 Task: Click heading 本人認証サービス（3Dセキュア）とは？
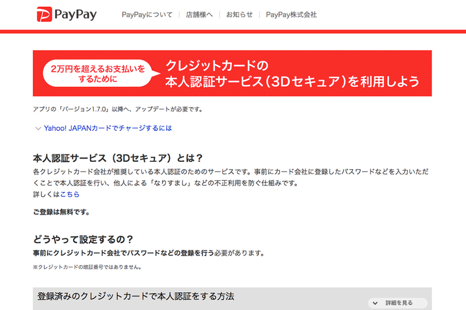click(118, 158)
